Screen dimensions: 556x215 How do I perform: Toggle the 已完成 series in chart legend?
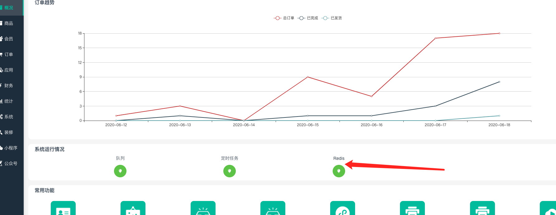coord(308,18)
